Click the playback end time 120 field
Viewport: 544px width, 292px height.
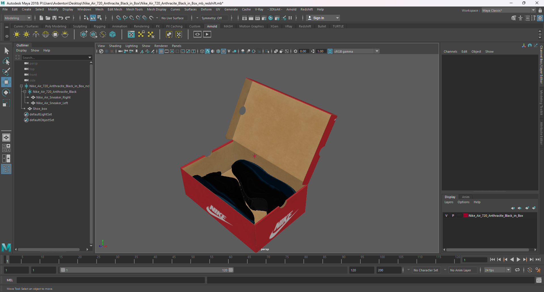(x=362, y=270)
